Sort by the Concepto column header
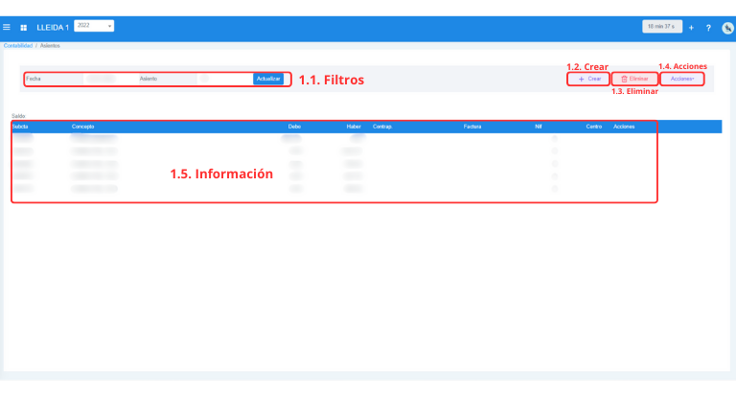Image resolution: width=736 pixels, height=396 pixels. [82, 127]
